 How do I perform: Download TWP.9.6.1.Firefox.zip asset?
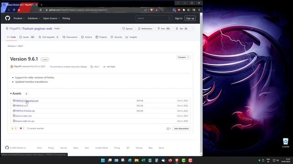point(25,111)
